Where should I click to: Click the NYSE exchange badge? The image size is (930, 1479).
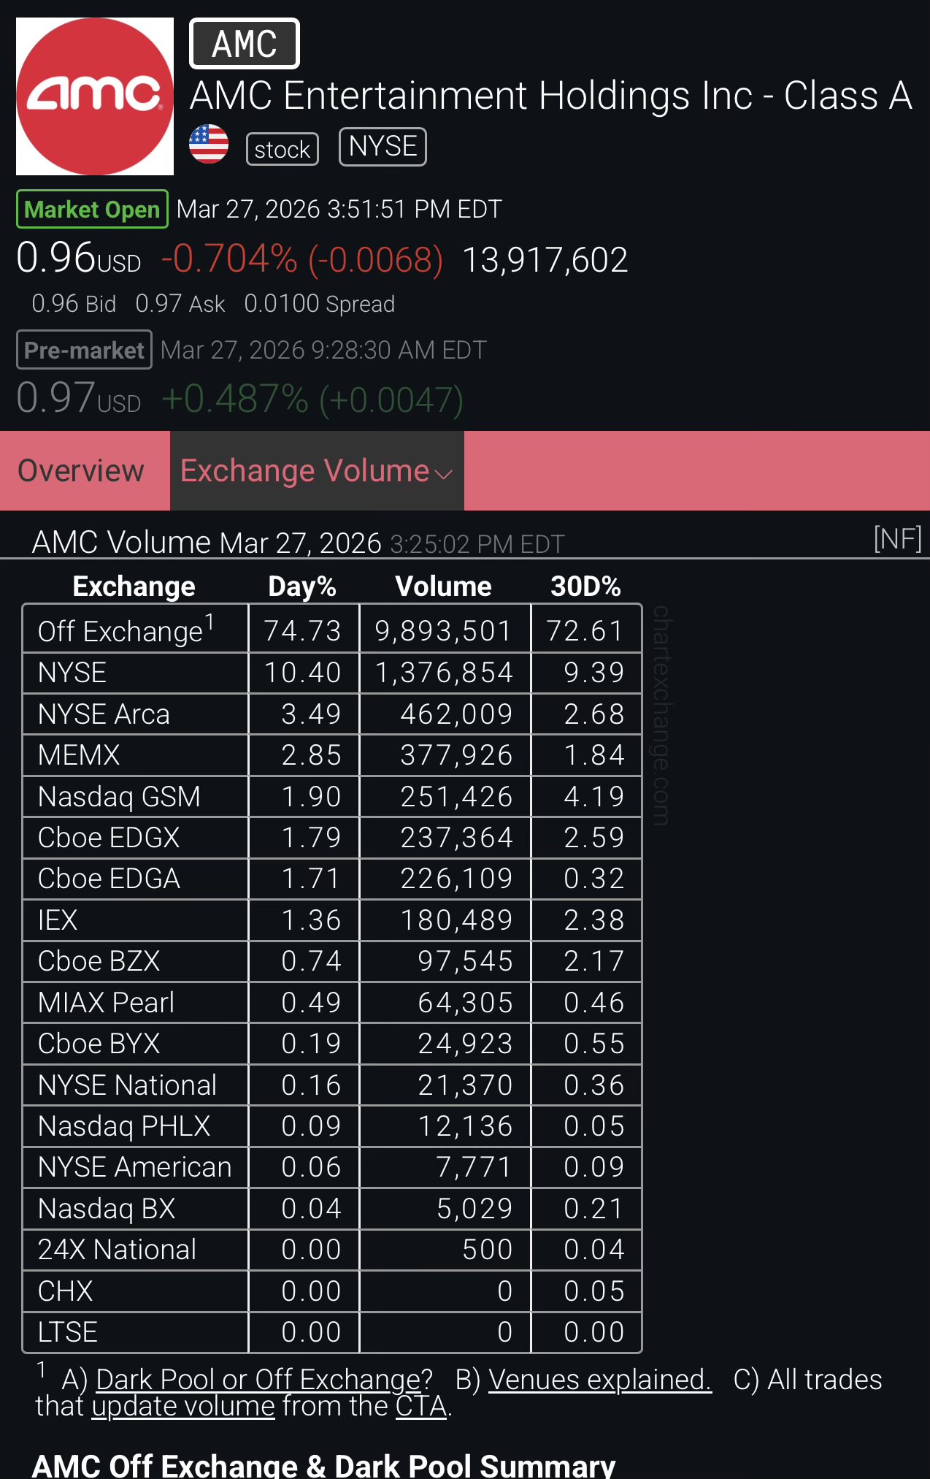click(383, 147)
